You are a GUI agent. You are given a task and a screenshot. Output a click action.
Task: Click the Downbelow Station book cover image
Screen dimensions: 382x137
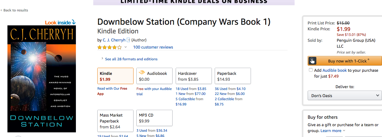click(x=42, y=79)
